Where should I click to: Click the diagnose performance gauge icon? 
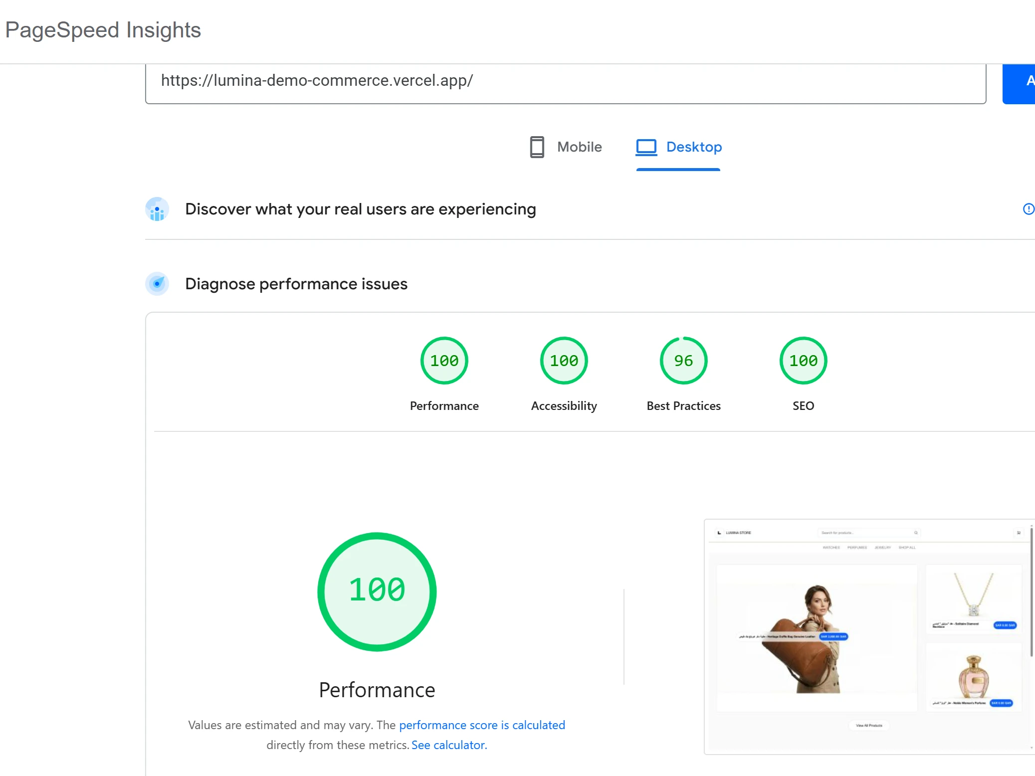(x=157, y=284)
